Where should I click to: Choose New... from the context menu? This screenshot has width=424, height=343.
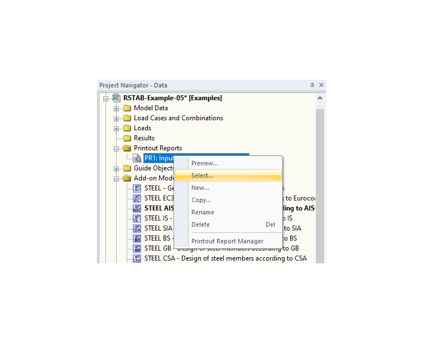coord(228,188)
